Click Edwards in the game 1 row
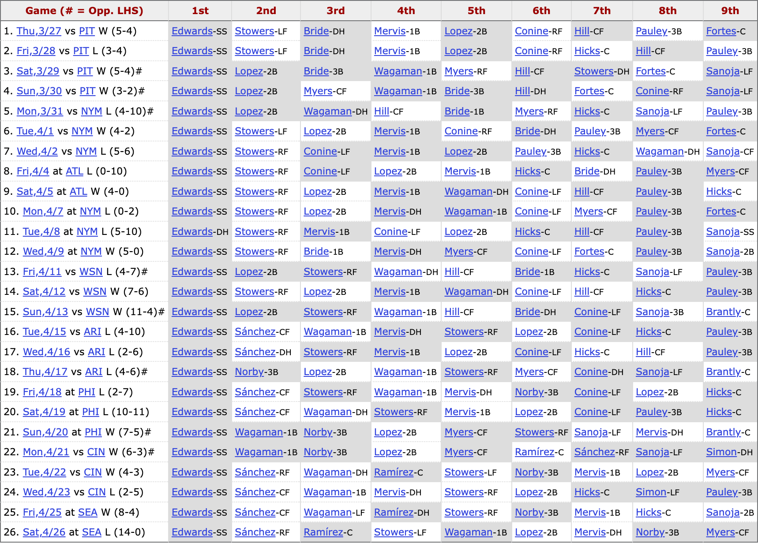 [192, 31]
